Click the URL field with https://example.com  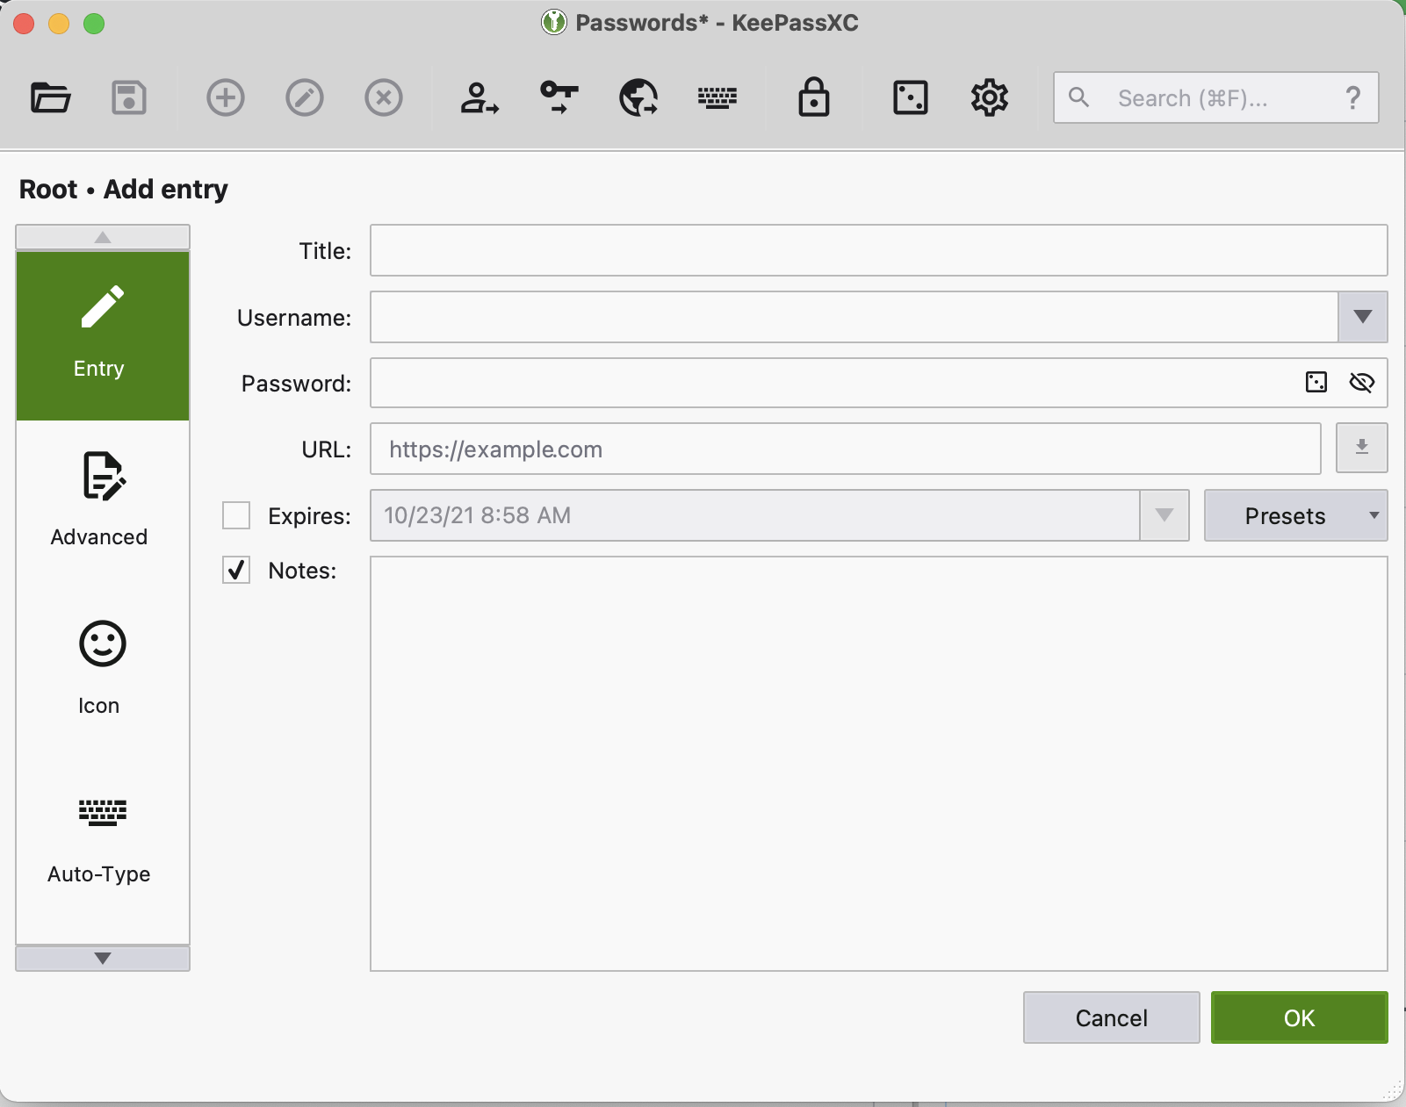(846, 449)
